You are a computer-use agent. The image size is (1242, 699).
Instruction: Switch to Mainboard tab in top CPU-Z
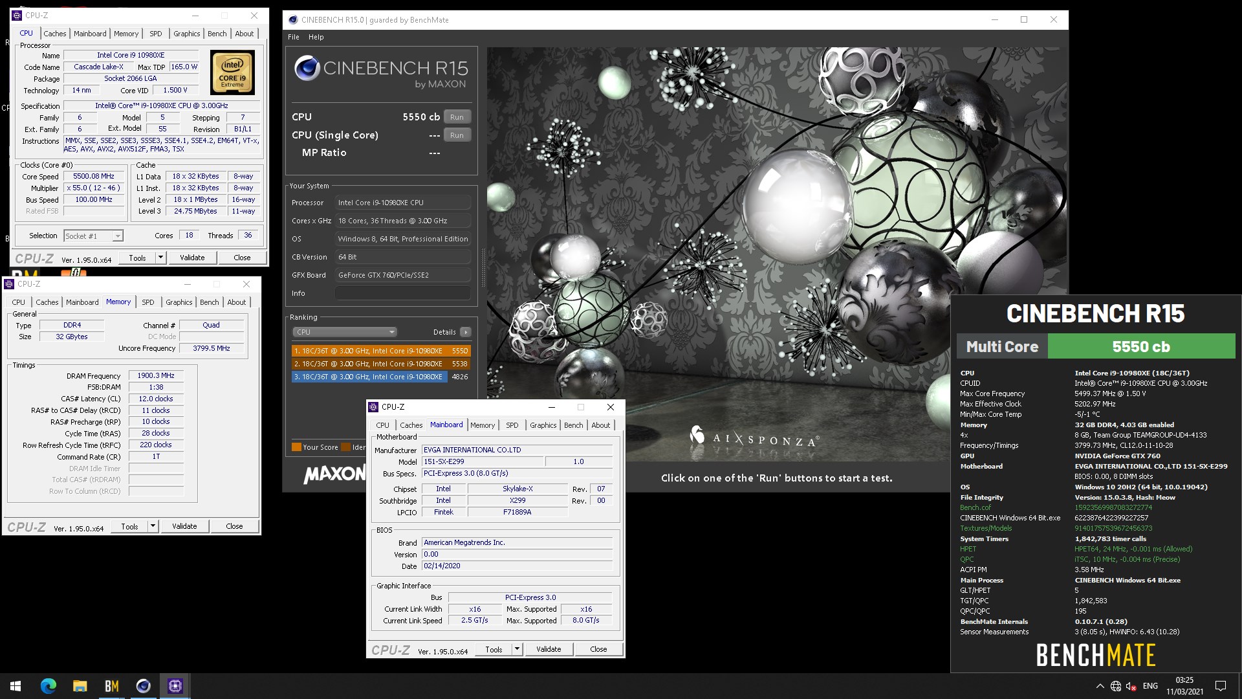(90, 34)
